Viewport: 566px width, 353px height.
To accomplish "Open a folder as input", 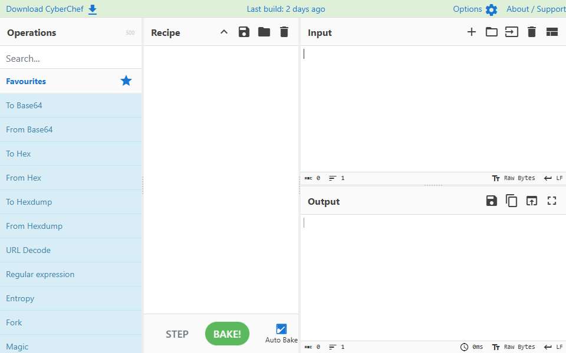I will pyautogui.click(x=492, y=32).
